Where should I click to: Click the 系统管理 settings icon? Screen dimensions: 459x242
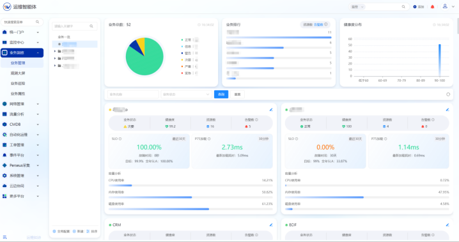tap(4, 176)
